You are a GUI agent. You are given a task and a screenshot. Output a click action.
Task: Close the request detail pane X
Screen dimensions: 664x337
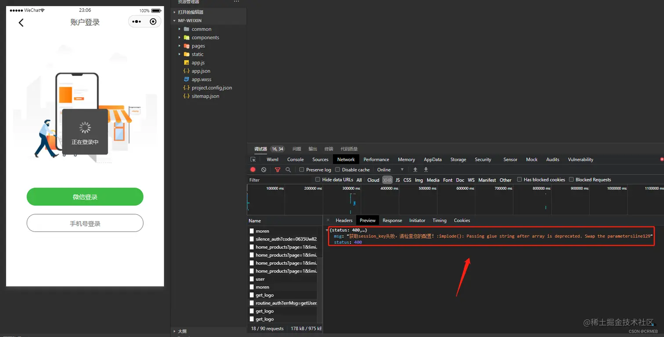[328, 220]
